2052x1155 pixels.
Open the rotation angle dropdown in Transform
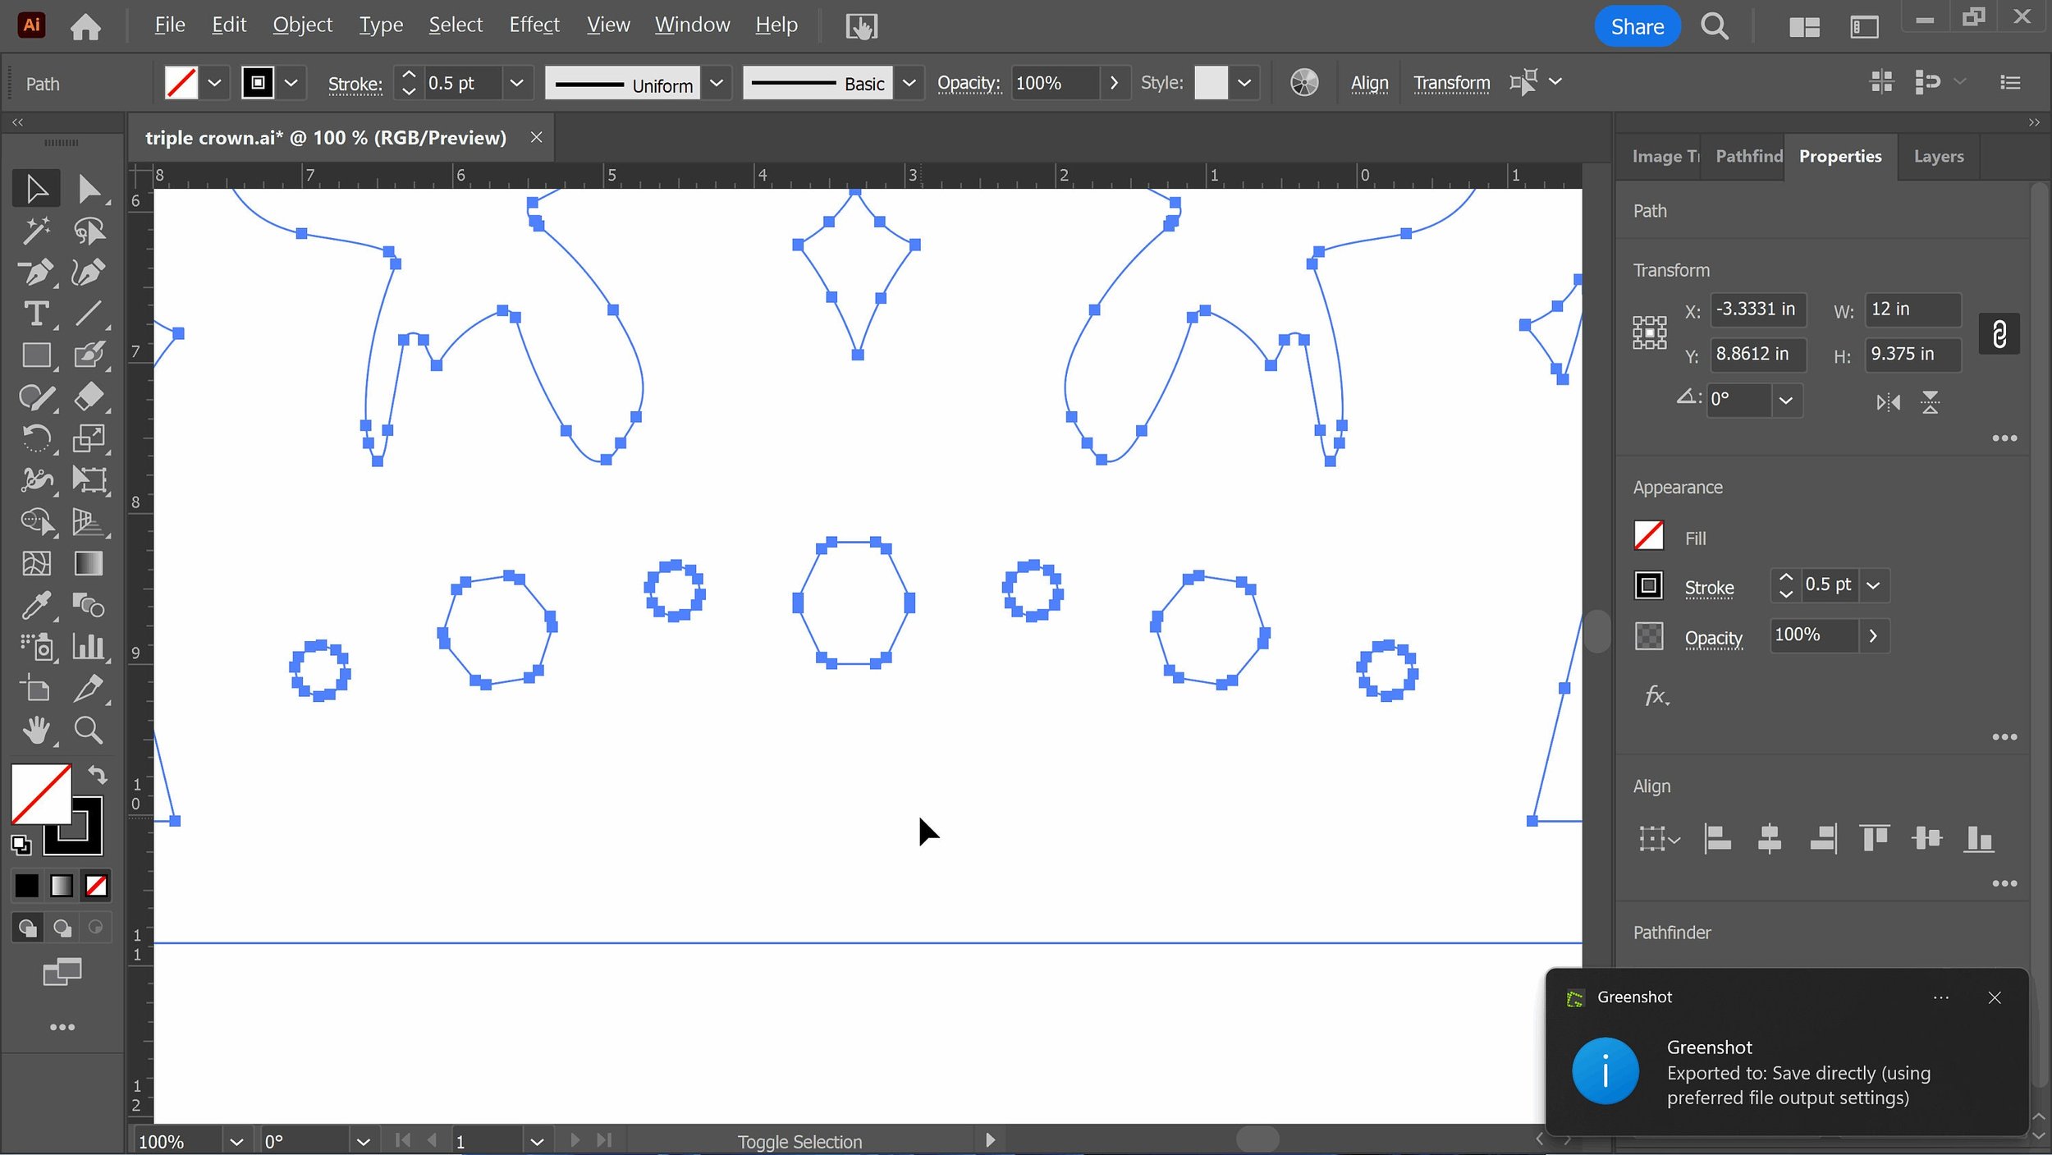click(x=1785, y=401)
